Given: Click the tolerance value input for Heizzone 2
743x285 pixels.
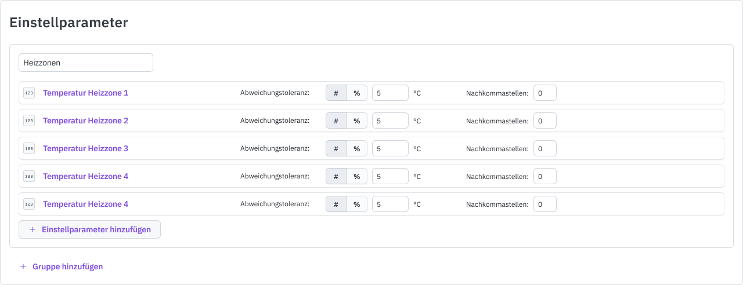Looking at the screenshot, I should 390,120.
